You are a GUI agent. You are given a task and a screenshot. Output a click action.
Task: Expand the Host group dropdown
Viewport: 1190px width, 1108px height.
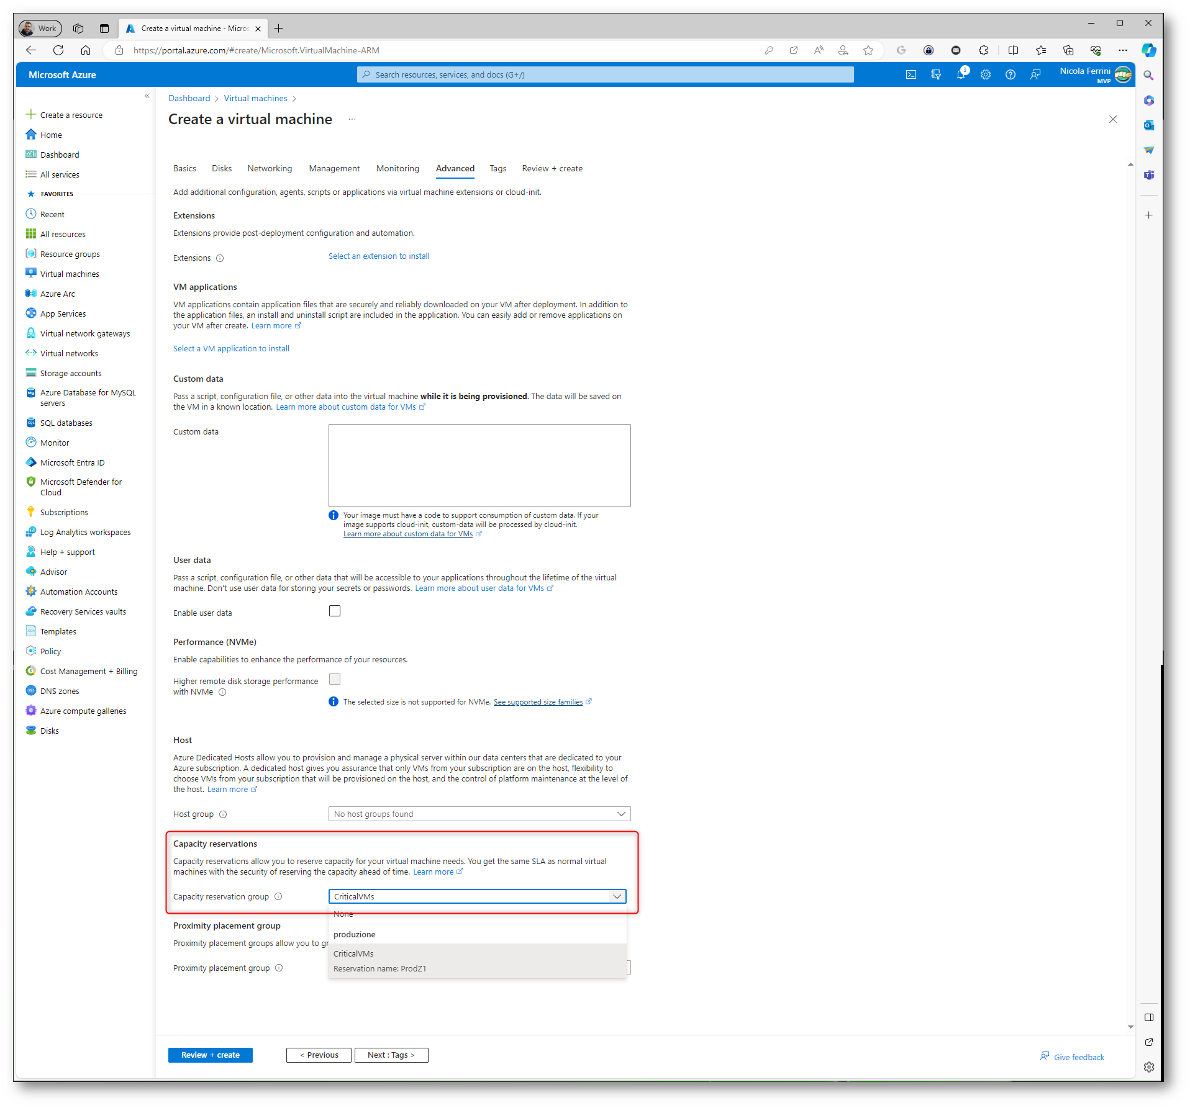click(479, 814)
